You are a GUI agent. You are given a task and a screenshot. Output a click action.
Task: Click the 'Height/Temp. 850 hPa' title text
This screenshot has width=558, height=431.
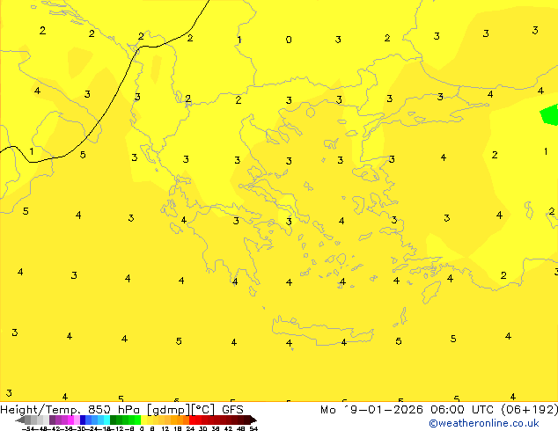coord(70,410)
